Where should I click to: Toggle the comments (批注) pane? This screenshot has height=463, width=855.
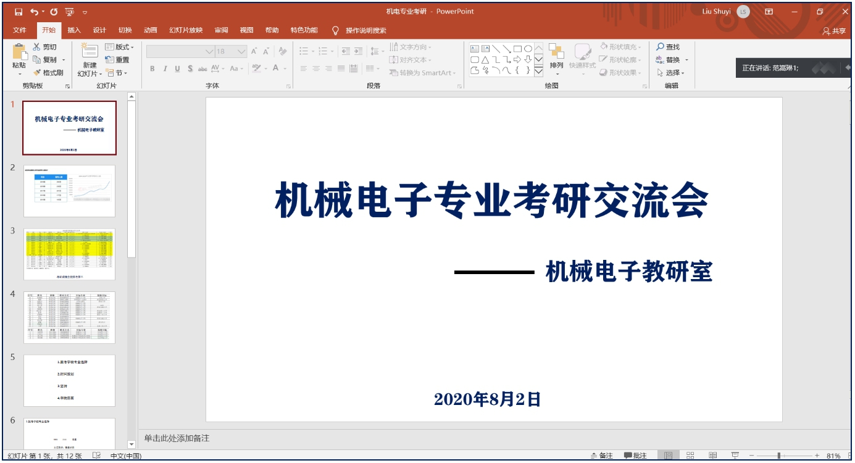[635, 456]
